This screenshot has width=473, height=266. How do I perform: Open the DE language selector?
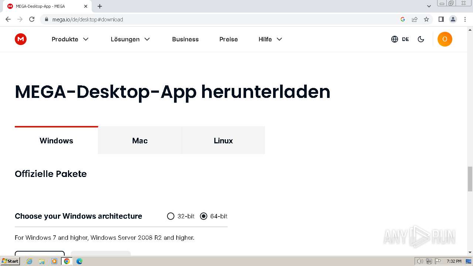(x=400, y=39)
